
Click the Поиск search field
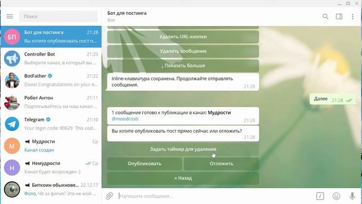[x=58, y=16]
